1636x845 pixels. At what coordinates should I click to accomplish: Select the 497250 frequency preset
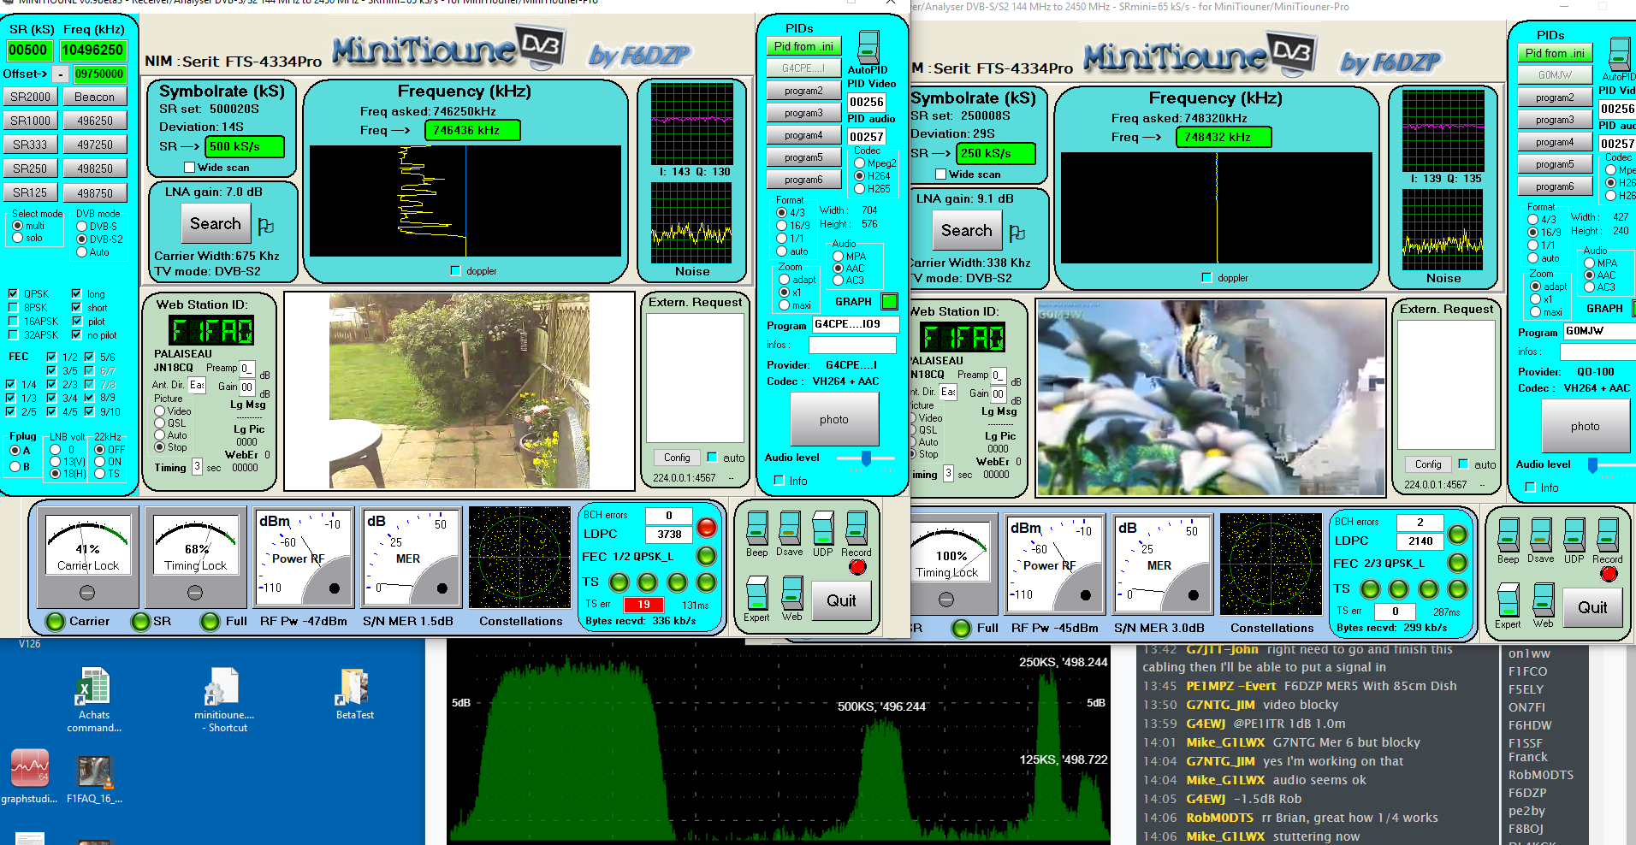click(x=95, y=145)
